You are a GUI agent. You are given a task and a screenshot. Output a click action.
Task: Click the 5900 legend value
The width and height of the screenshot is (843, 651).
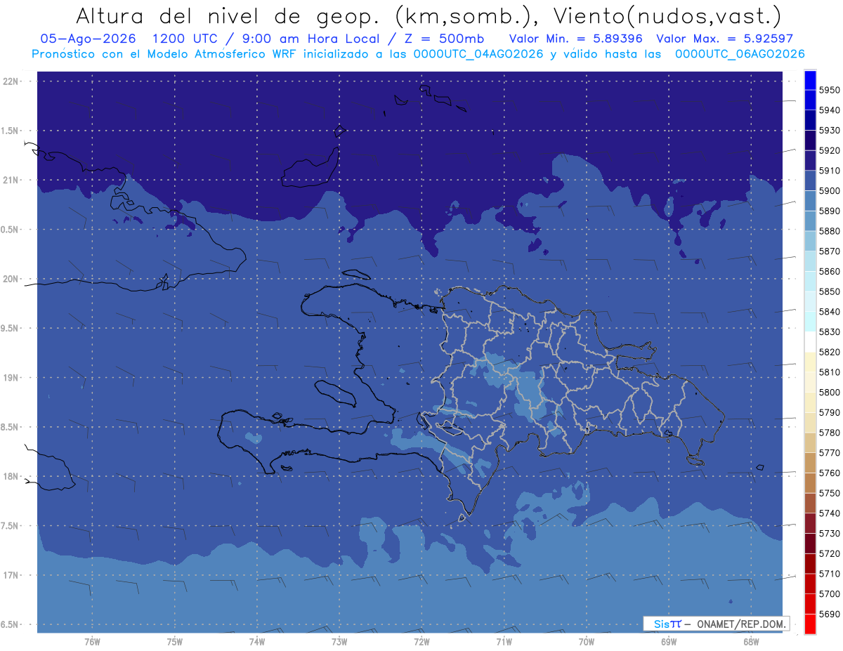coord(829,191)
